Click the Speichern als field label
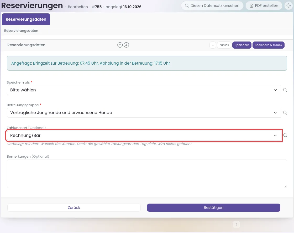294x233 pixels. (18, 82)
